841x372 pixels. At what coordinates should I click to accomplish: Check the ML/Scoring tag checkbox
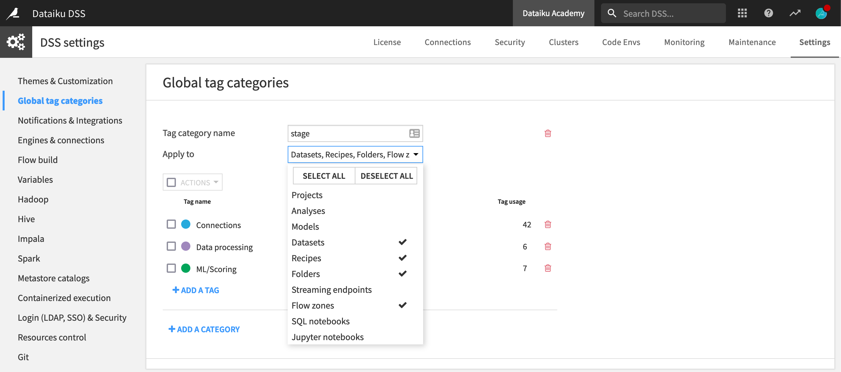click(171, 268)
